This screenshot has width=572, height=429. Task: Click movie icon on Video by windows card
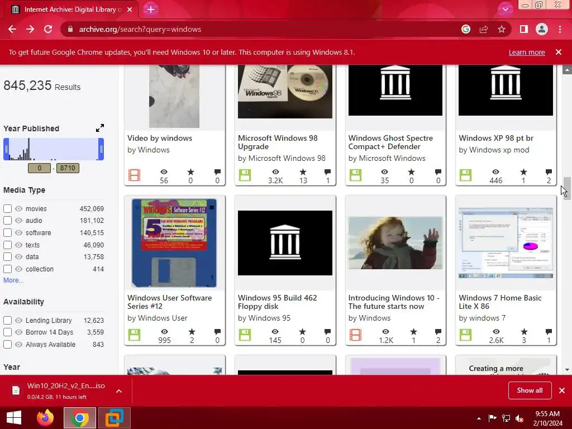tap(134, 175)
